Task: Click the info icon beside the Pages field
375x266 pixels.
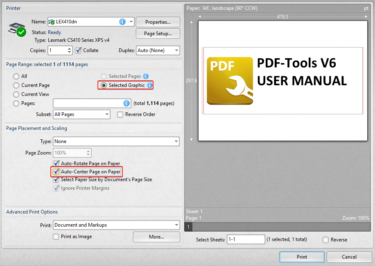Action: tap(127, 103)
